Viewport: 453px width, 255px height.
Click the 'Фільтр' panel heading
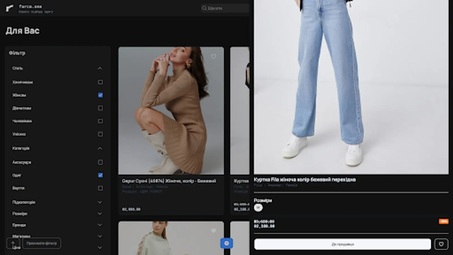pos(17,53)
